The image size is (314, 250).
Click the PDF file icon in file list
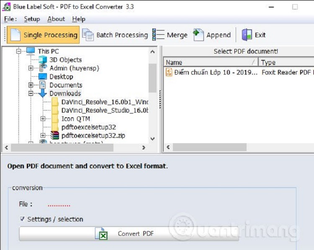point(169,72)
